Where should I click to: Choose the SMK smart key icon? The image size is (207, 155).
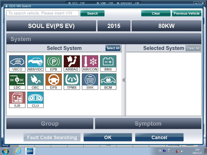tap(90, 82)
